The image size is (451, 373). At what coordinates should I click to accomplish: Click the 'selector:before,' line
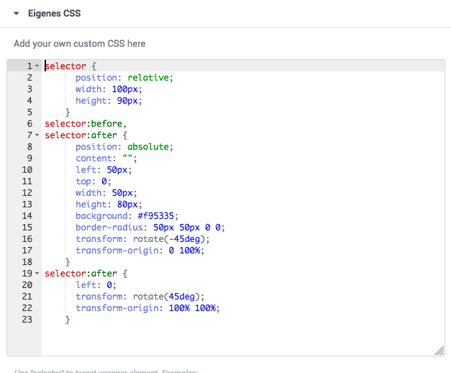(85, 124)
